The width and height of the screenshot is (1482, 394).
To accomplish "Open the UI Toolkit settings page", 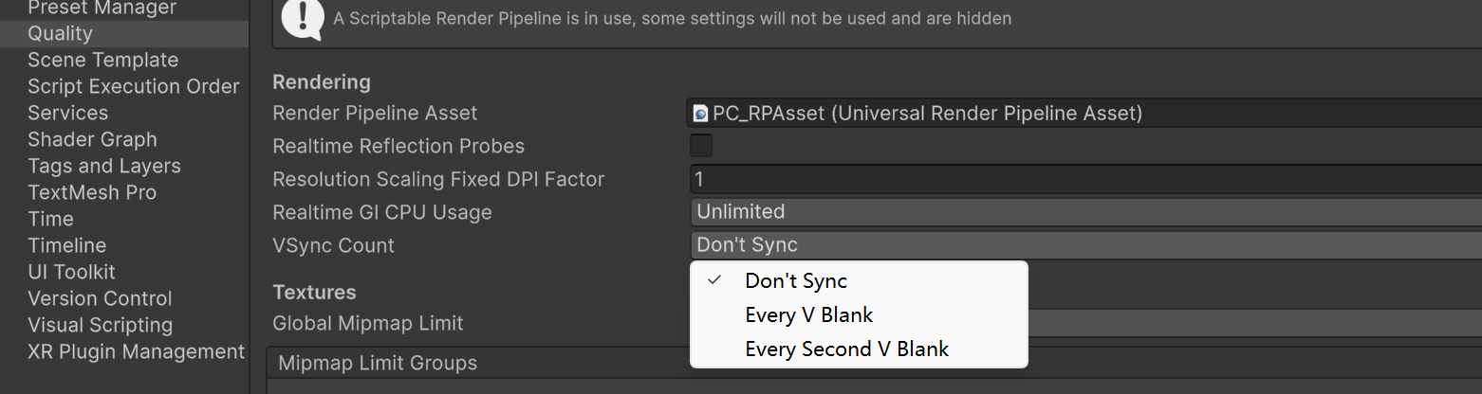I will click(71, 272).
